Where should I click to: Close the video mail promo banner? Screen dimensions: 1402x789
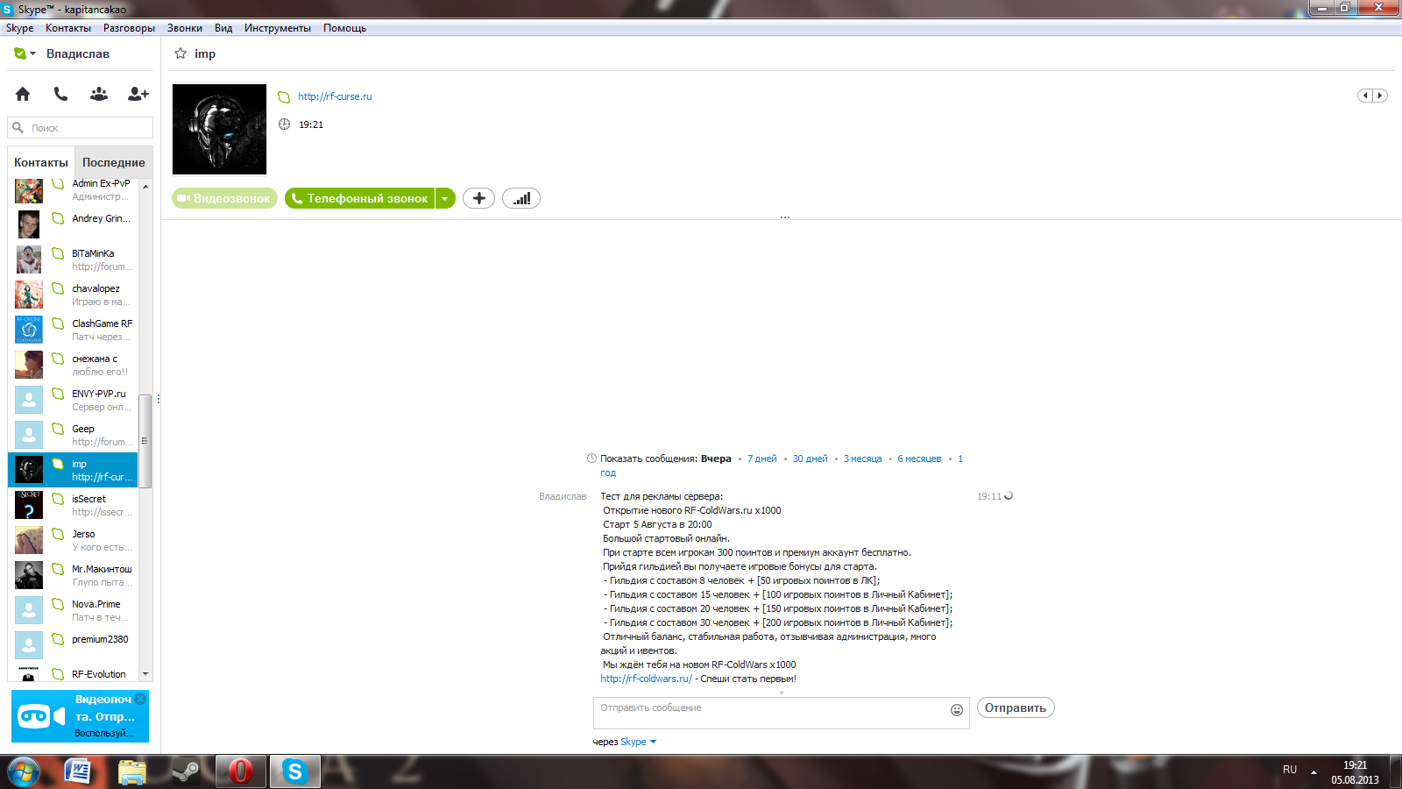(x=140, y=699)
